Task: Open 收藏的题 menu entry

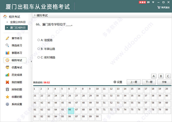Action: (x=17, y=97)
